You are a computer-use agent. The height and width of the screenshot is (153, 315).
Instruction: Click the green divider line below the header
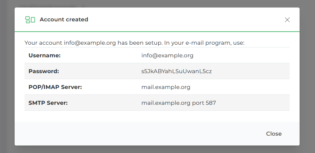coord(157,32)
